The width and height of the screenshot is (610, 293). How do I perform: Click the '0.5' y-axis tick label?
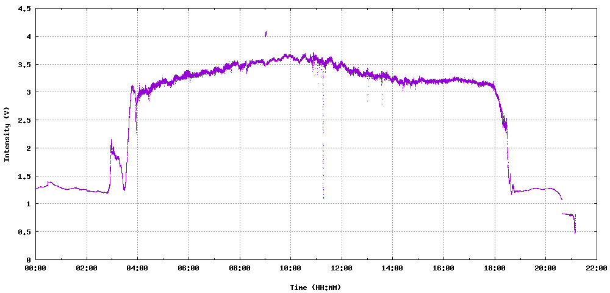click(24, 231)
